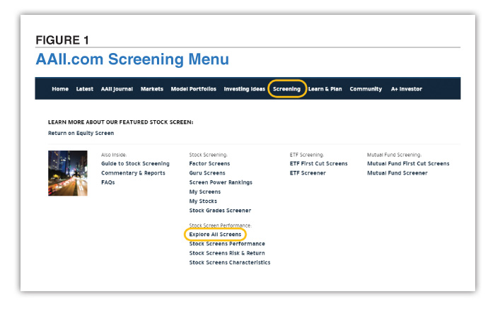Open the My Stocks link

(x=203, y=201)
